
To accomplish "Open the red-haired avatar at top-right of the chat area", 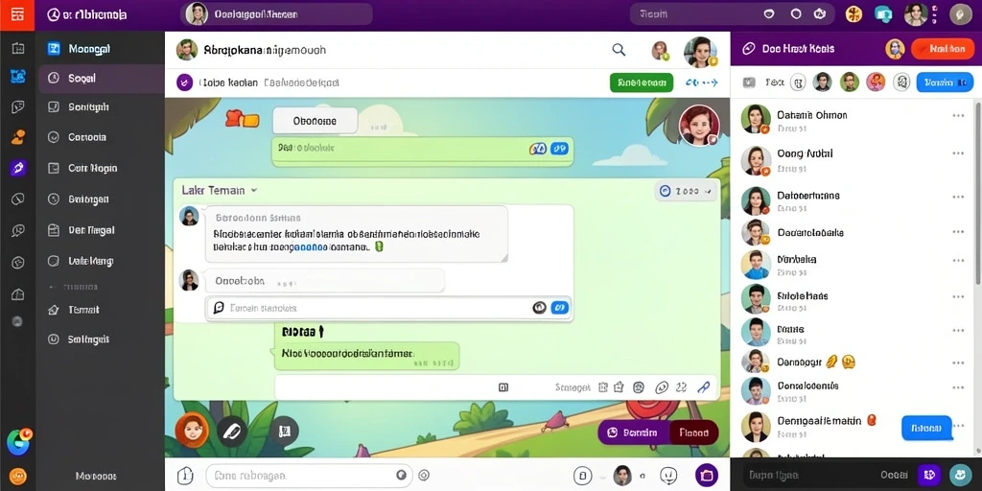I will pyautogui.click(x=699, y=126).
